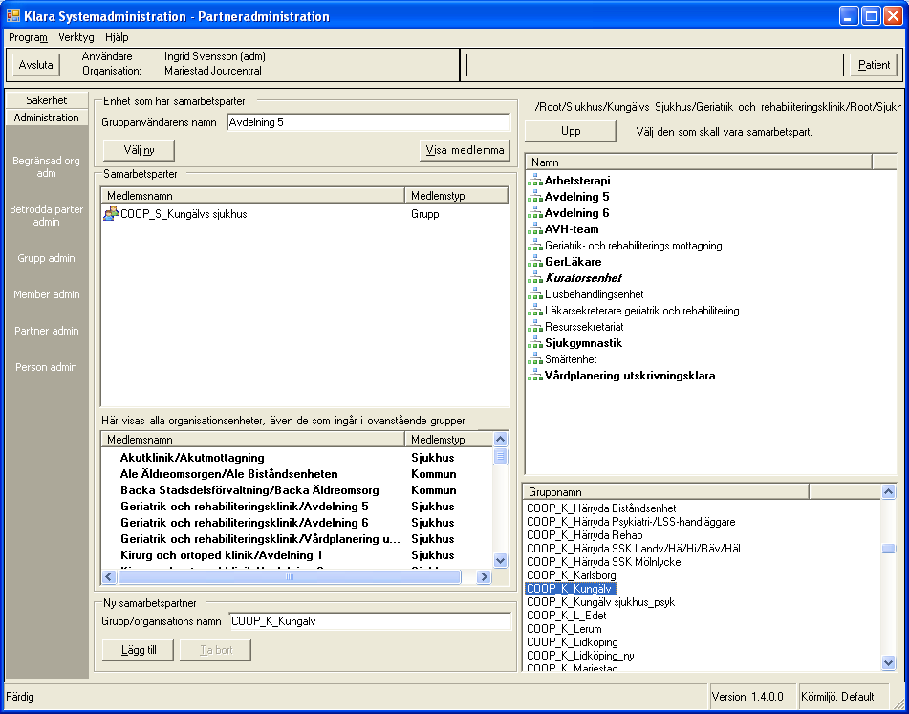This screenshot has width=909, height=714.
Task: Click the left scroll arrow of the organisationsenheter list
Action: (109, 576)
